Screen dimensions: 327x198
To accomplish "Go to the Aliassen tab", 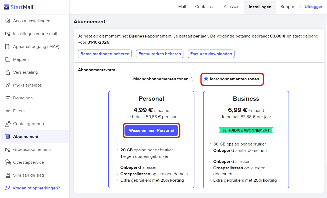I will tap(232, 7).
